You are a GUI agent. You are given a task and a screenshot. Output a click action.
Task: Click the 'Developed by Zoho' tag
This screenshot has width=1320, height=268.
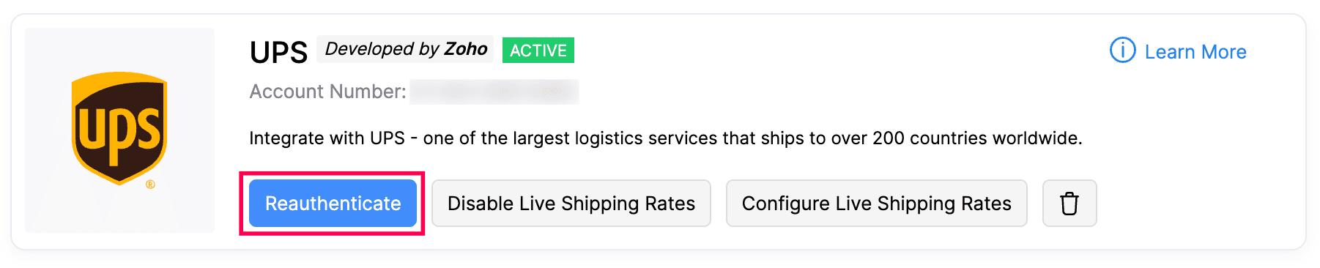pyautogui.click(x=406, y=49)
